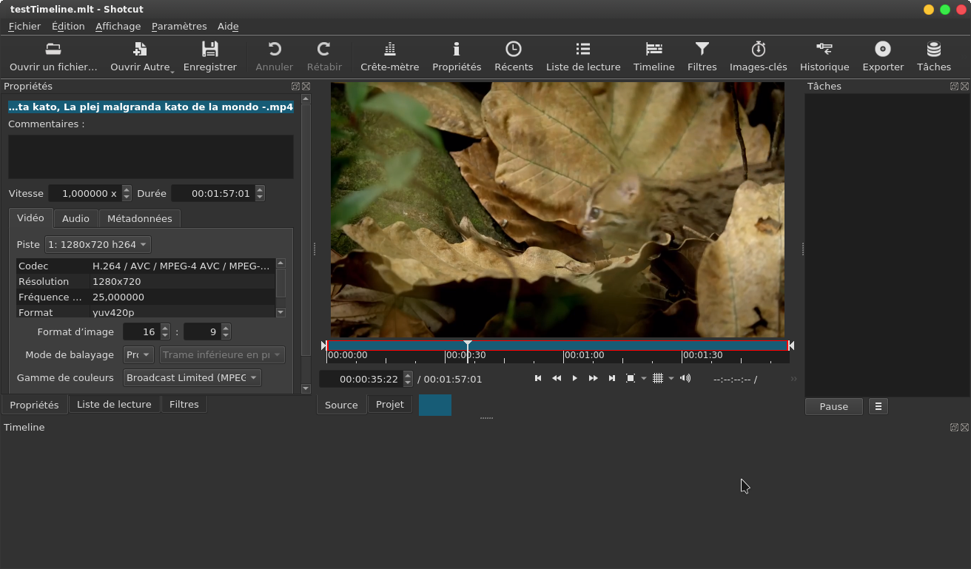Toggle the Timeline toolbar button
Image resolution: width=971 pixels, height=569 pixels.
654,56
